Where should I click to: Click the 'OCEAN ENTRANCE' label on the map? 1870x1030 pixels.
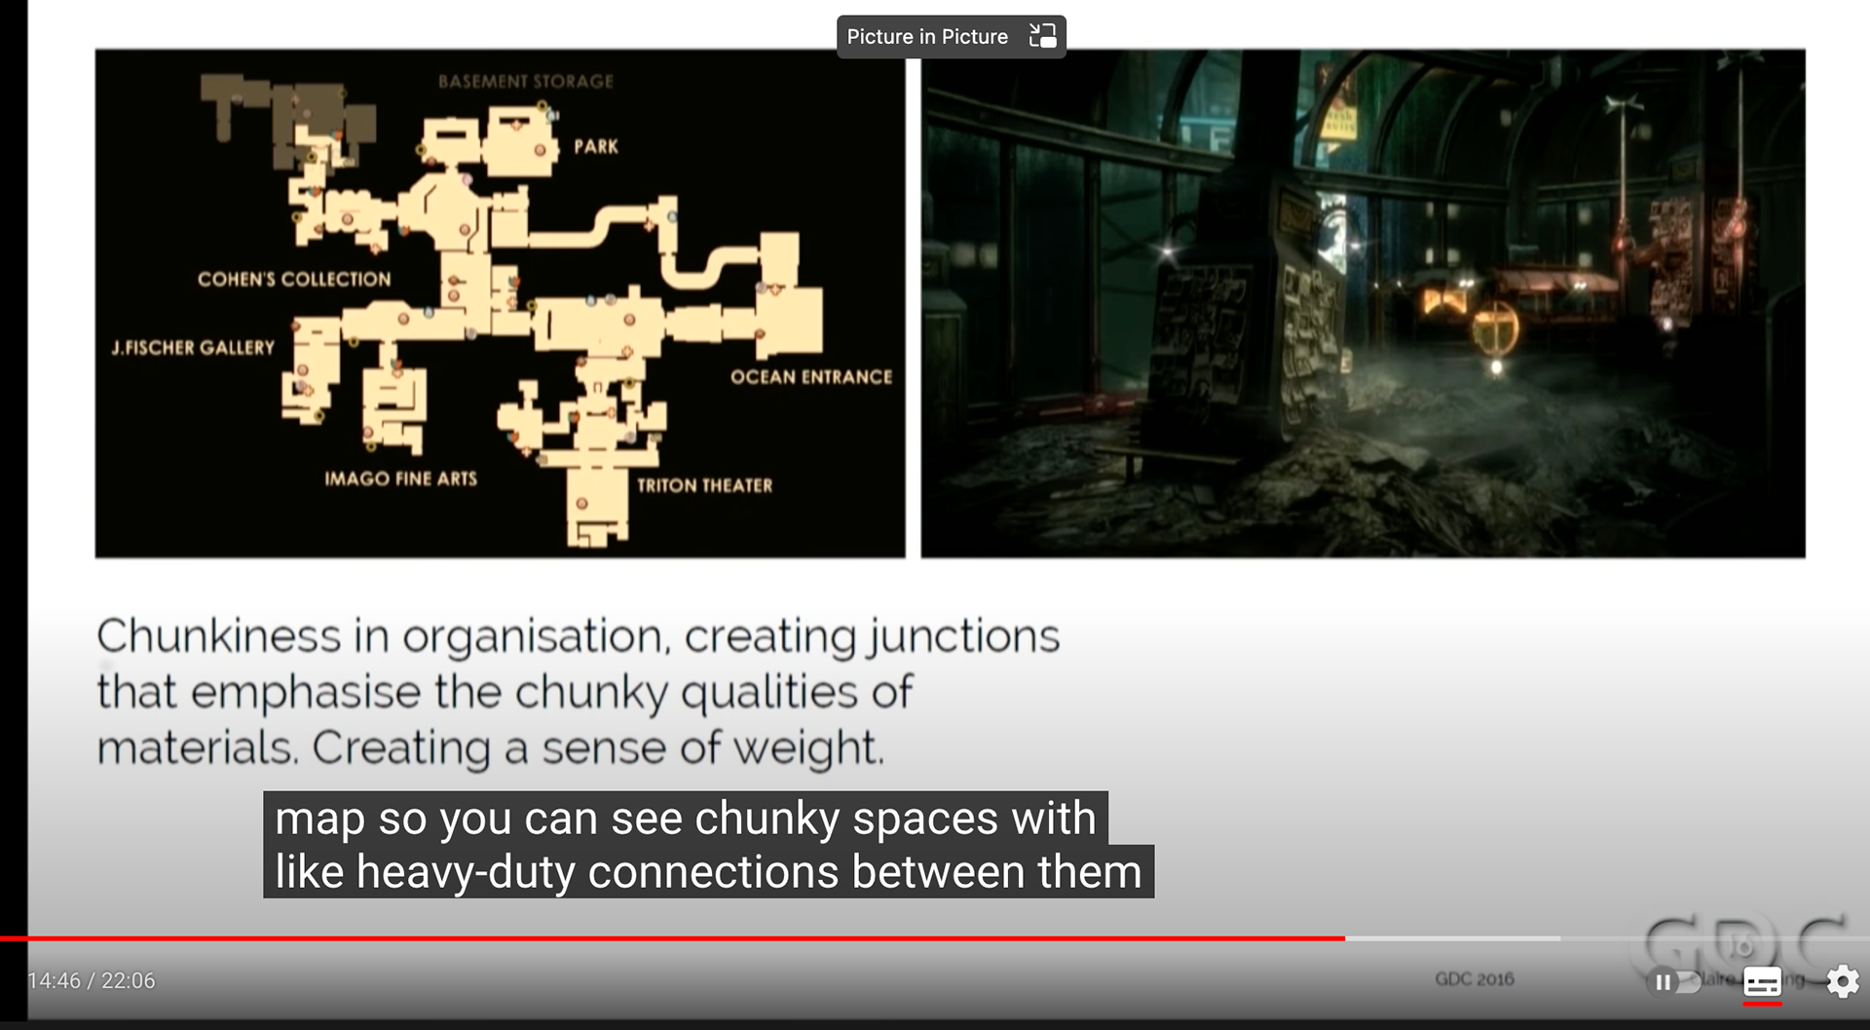pos(811,377)
